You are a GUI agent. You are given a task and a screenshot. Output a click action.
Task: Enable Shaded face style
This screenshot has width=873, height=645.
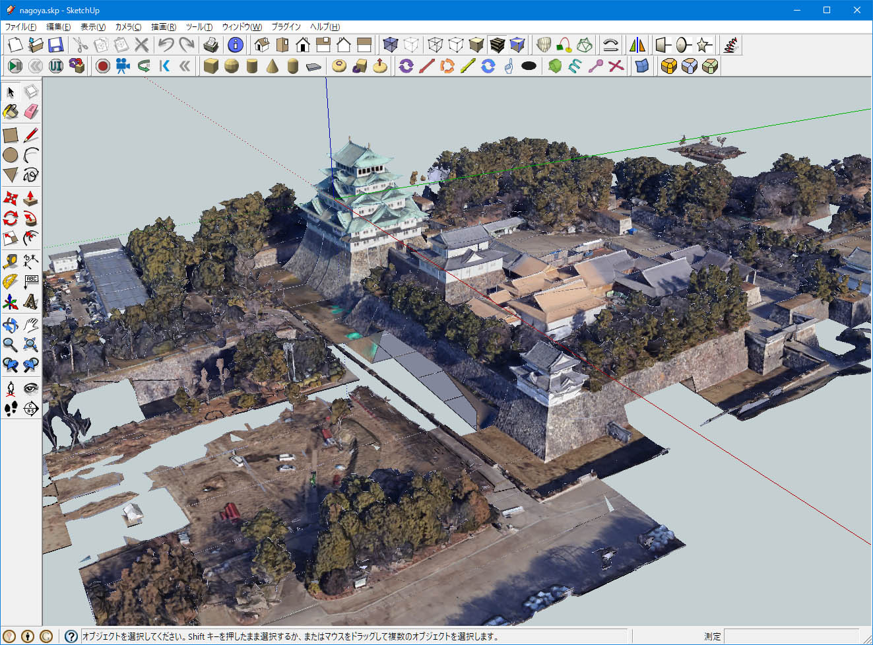[x=476, y=45]
